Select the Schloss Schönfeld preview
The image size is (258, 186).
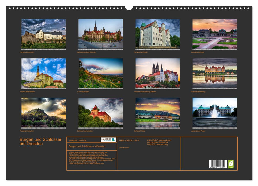pos(157,35)
